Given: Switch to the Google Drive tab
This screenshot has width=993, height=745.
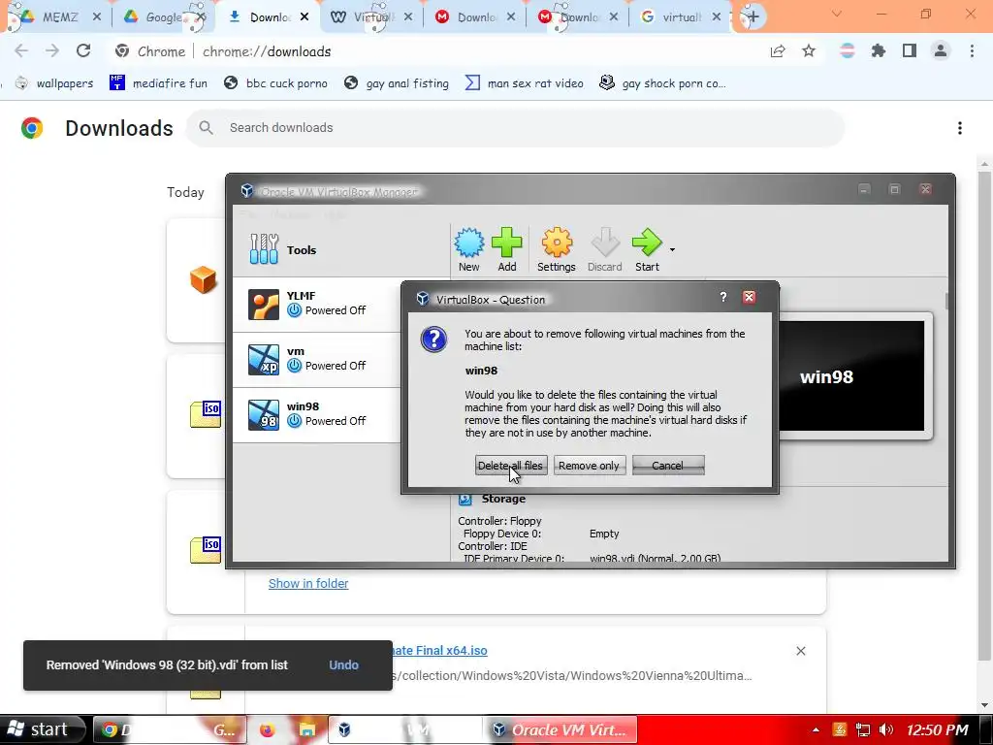Looking at the screenshot, I should click(x=163, y=17).
